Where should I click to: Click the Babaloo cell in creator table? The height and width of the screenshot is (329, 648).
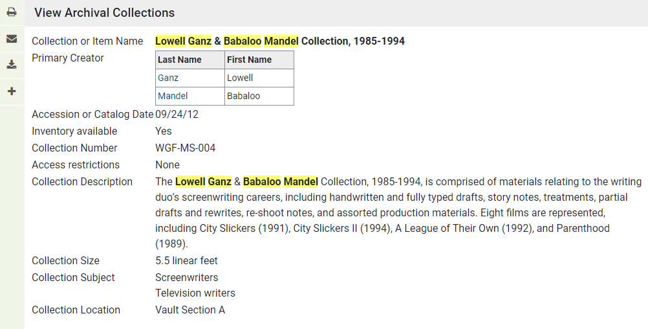[x=259, y=96]
